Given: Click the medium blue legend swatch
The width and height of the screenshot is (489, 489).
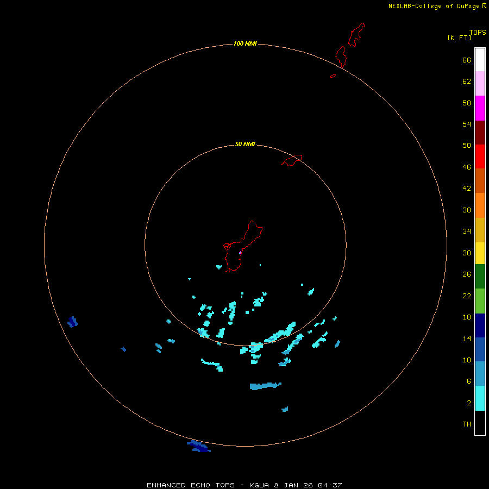Looking at the screenshot, I should coord(480,349).
